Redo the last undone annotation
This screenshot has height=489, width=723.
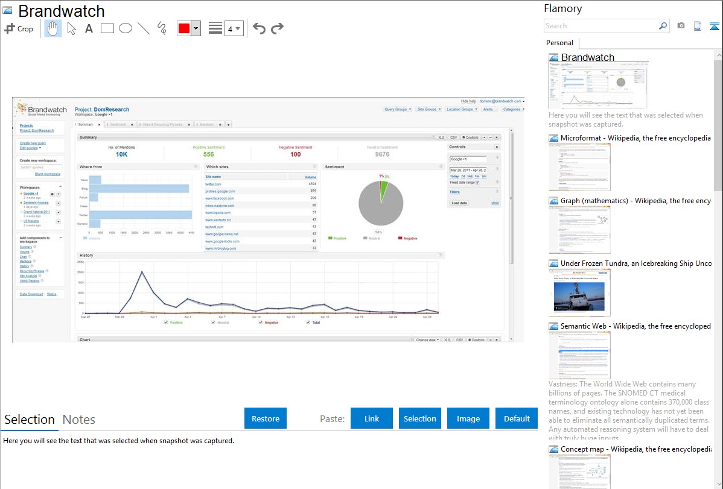pyautogui.click(x=277, y=28)
